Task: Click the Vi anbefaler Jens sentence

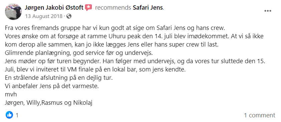Action: point(52,86)
